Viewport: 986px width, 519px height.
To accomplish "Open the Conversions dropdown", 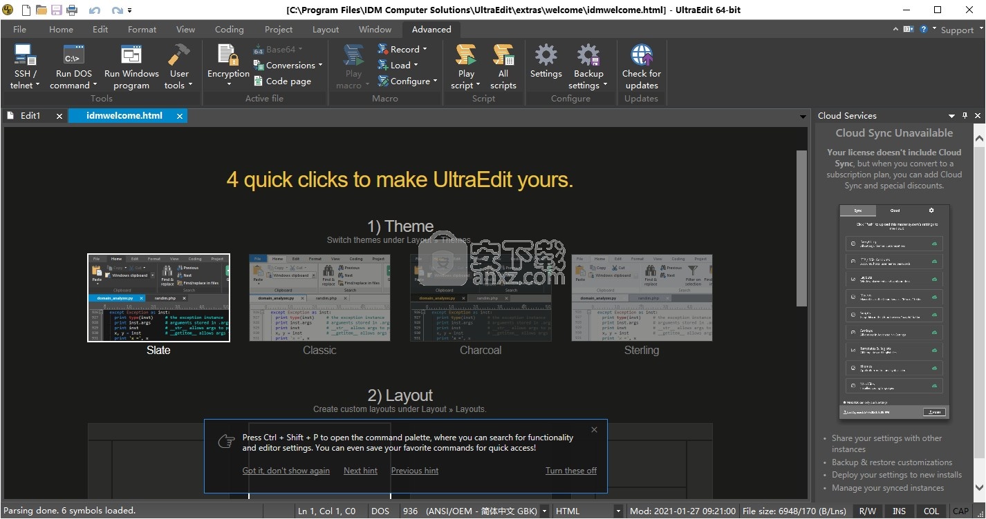I will (x=320, y=66).
